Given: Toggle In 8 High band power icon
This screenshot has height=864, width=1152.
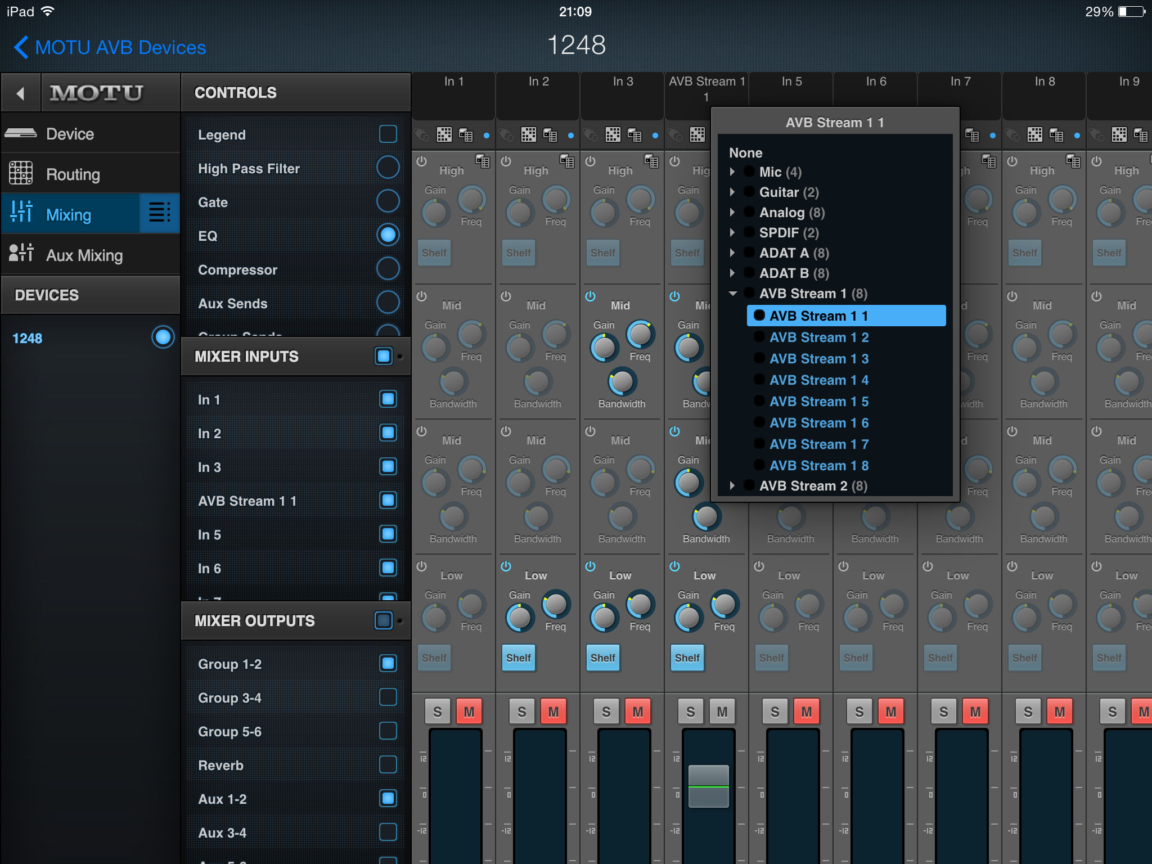Looking at the screenshot, I should pyautogui.click(x=1012, y=161).
